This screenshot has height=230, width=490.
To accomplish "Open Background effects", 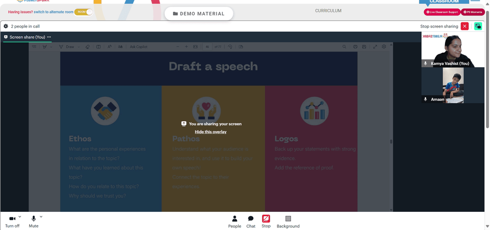I will click(288, 222).
